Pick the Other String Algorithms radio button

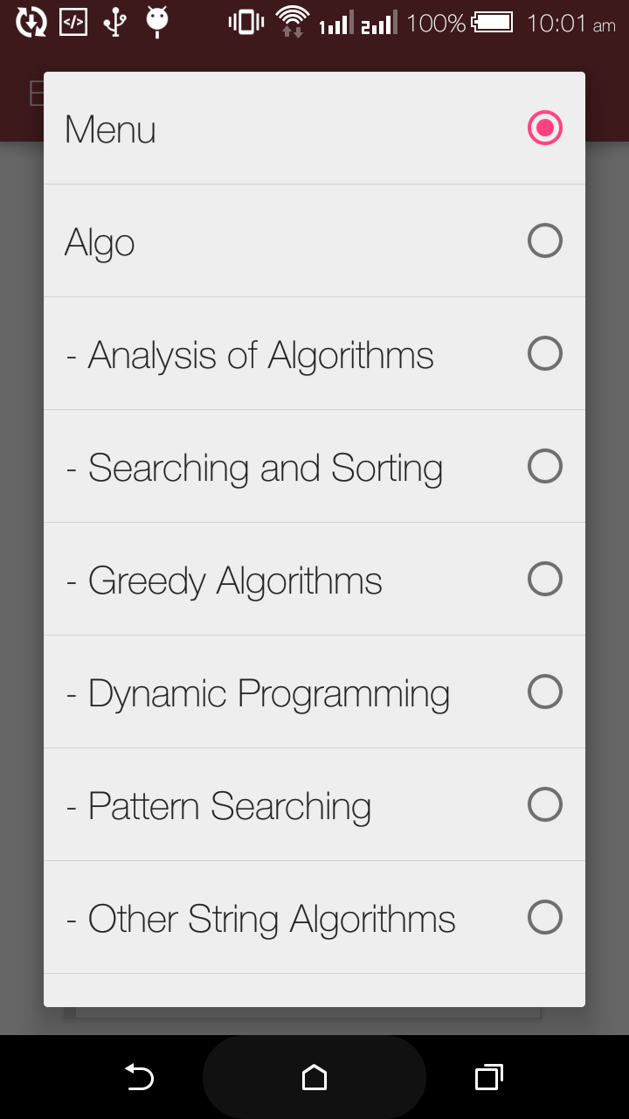coord(544,917)
